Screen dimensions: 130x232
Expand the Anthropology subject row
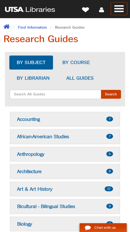[65, 154]
